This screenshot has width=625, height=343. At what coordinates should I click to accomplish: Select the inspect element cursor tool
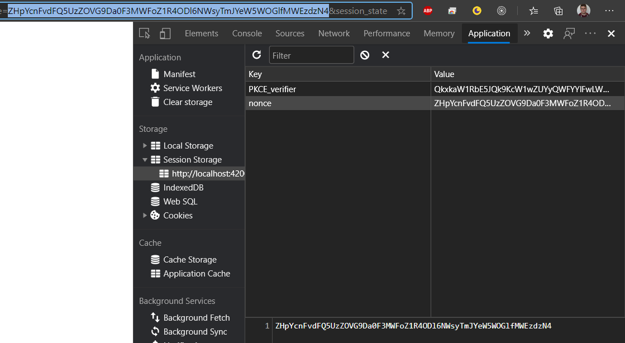click(x=144, y=34)
